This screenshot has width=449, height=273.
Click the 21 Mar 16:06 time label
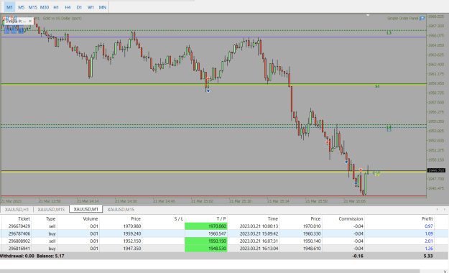[x=354, y=201]
